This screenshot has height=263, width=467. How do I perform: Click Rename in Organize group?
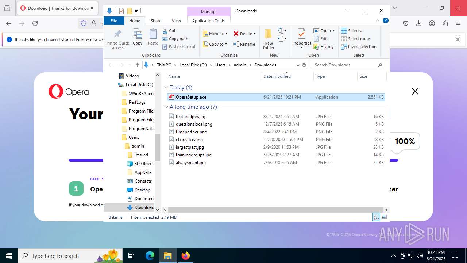coord(244,44)
